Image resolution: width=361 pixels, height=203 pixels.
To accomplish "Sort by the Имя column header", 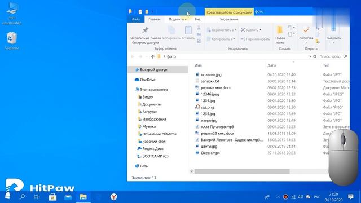I will point(198,65).
